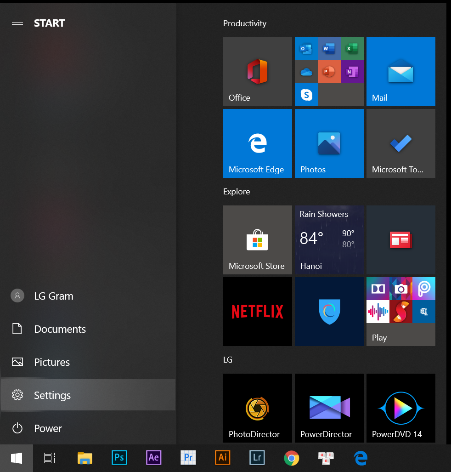
Task: Launch Skype from the small tile
Action: [x=306, y=95]
